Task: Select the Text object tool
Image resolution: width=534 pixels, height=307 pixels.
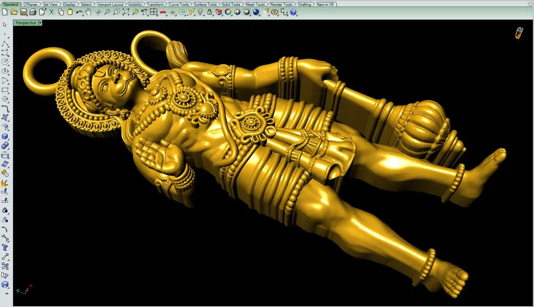Action: coord(5,247)
